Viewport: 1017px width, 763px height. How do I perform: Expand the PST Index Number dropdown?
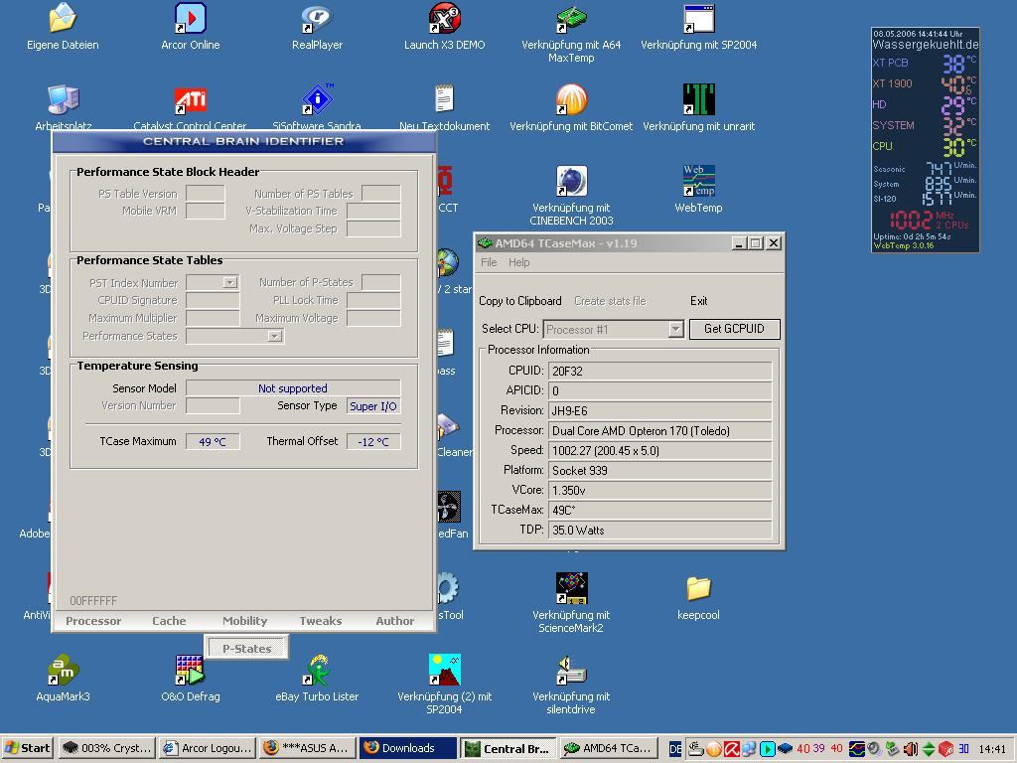229,282
